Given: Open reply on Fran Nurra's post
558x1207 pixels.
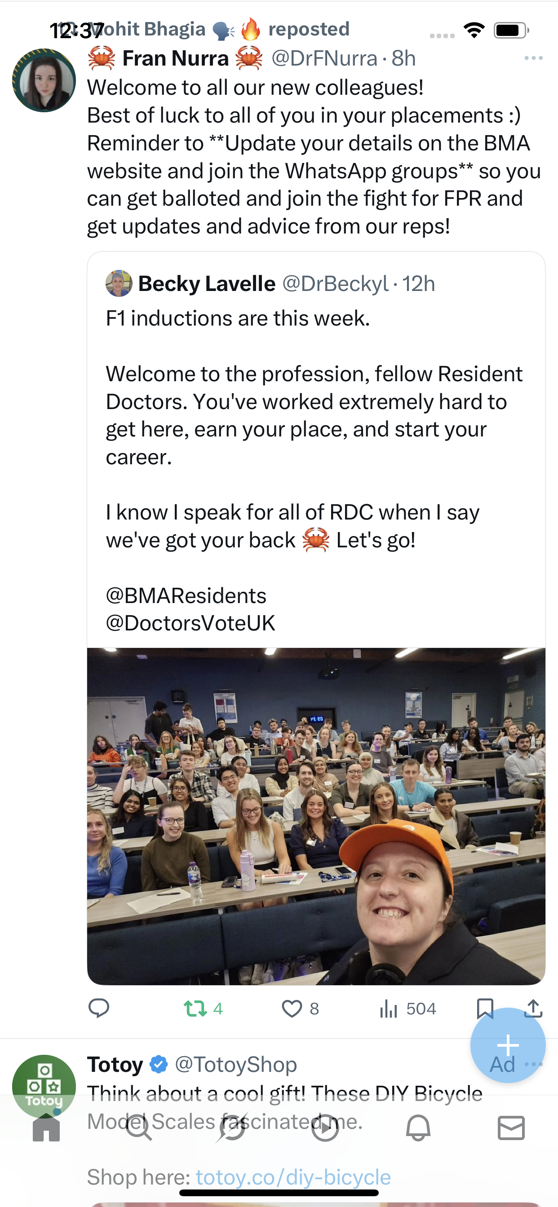Looking at the screenshot, I should [98, 1008].
